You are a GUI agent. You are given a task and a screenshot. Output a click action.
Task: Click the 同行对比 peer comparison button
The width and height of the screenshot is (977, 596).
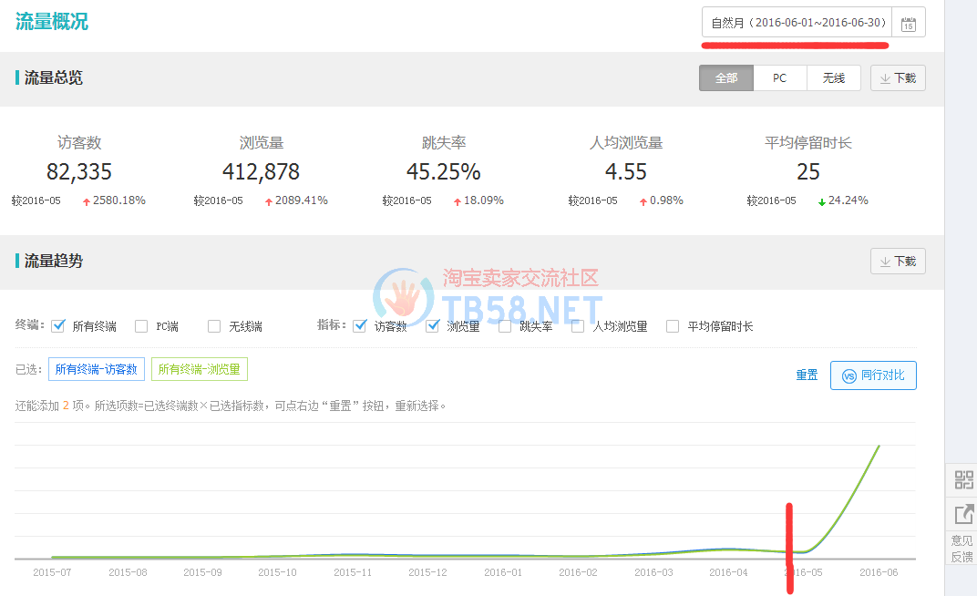(x=873, y=375)
